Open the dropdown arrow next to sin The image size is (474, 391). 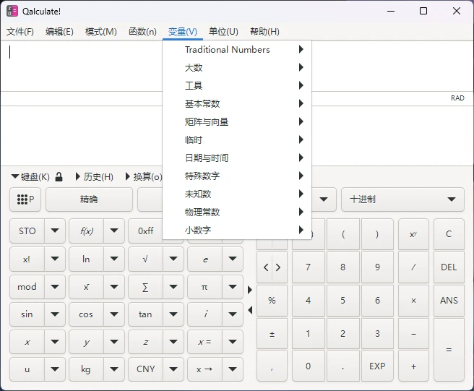click(x=55, y=314)
